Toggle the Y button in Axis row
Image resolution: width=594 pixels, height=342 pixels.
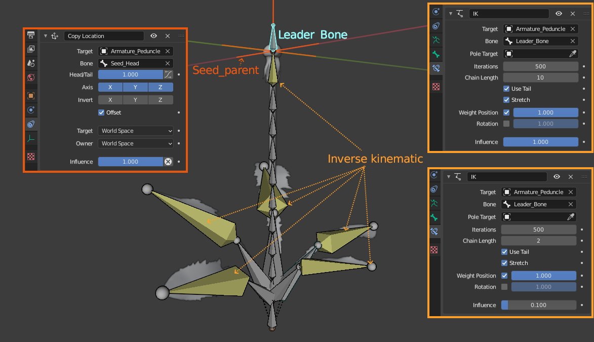pyautogui.click(x=135, y=87)
